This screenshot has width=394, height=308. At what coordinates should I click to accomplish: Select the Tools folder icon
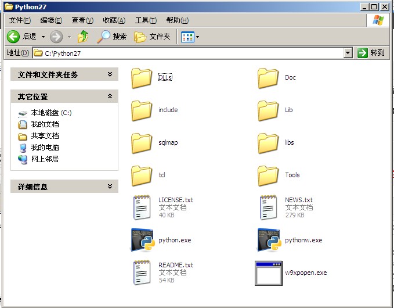coord(268,176)
